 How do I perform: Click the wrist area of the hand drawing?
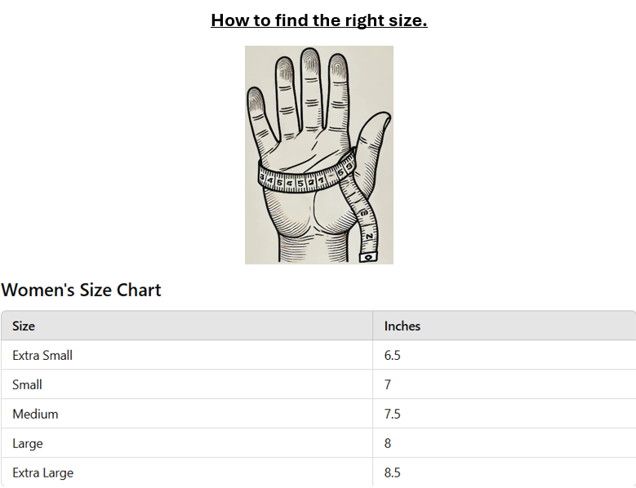pyautogui.click(x=306, y=245)
